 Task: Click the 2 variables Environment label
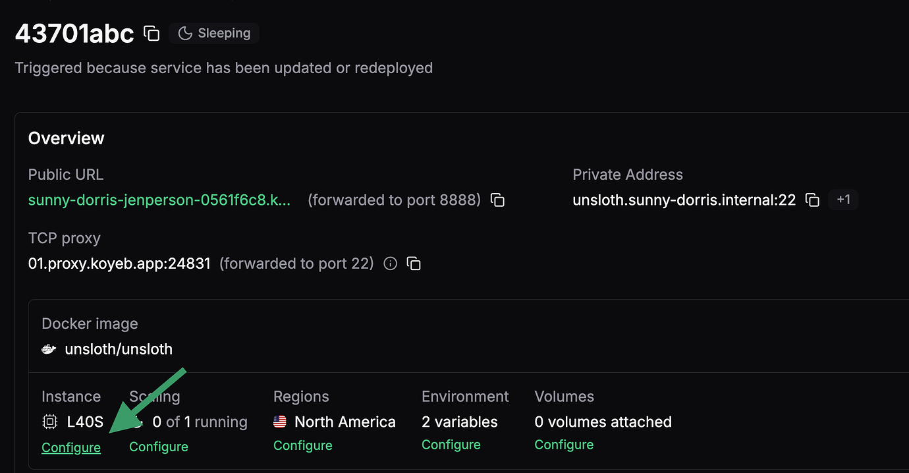[459, 422]
